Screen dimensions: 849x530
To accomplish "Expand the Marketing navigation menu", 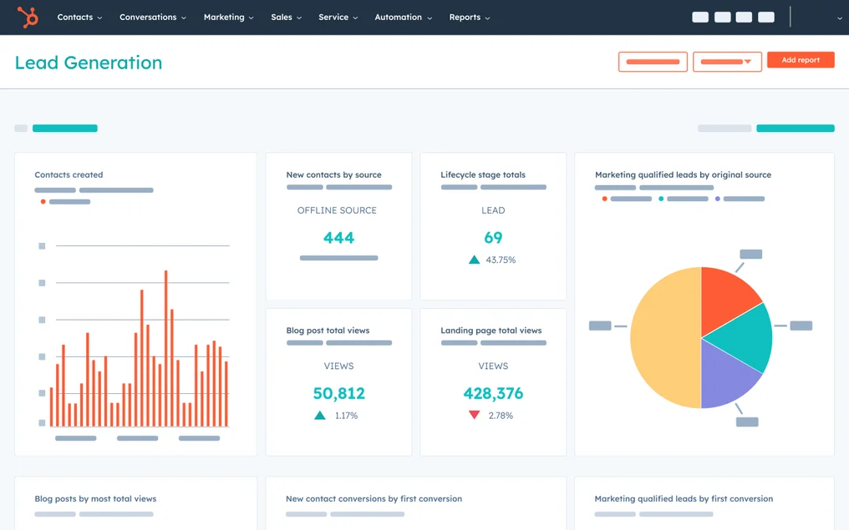I will coord(228,17).
